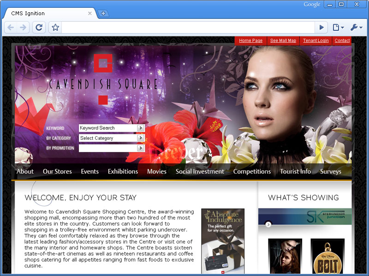
Task: Open the Competitions menu item
Action: pos(252,172)
